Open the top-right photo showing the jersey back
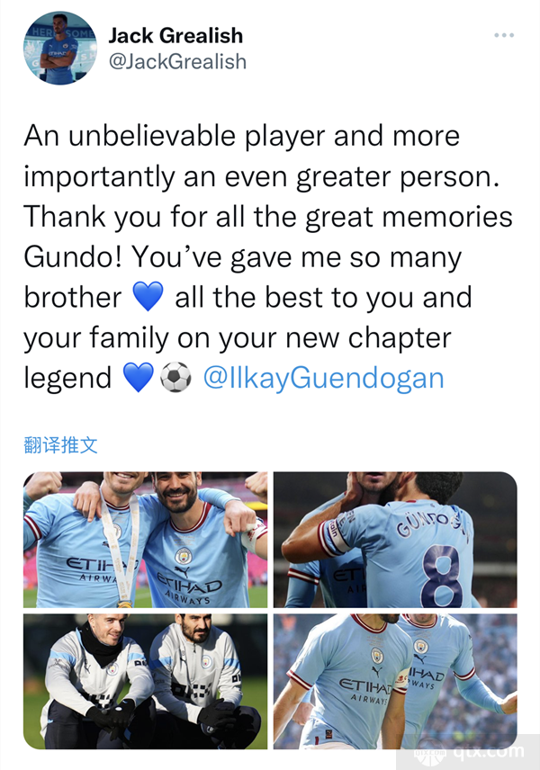The width and height of the screenshot is (540, 770). [395, 540]
